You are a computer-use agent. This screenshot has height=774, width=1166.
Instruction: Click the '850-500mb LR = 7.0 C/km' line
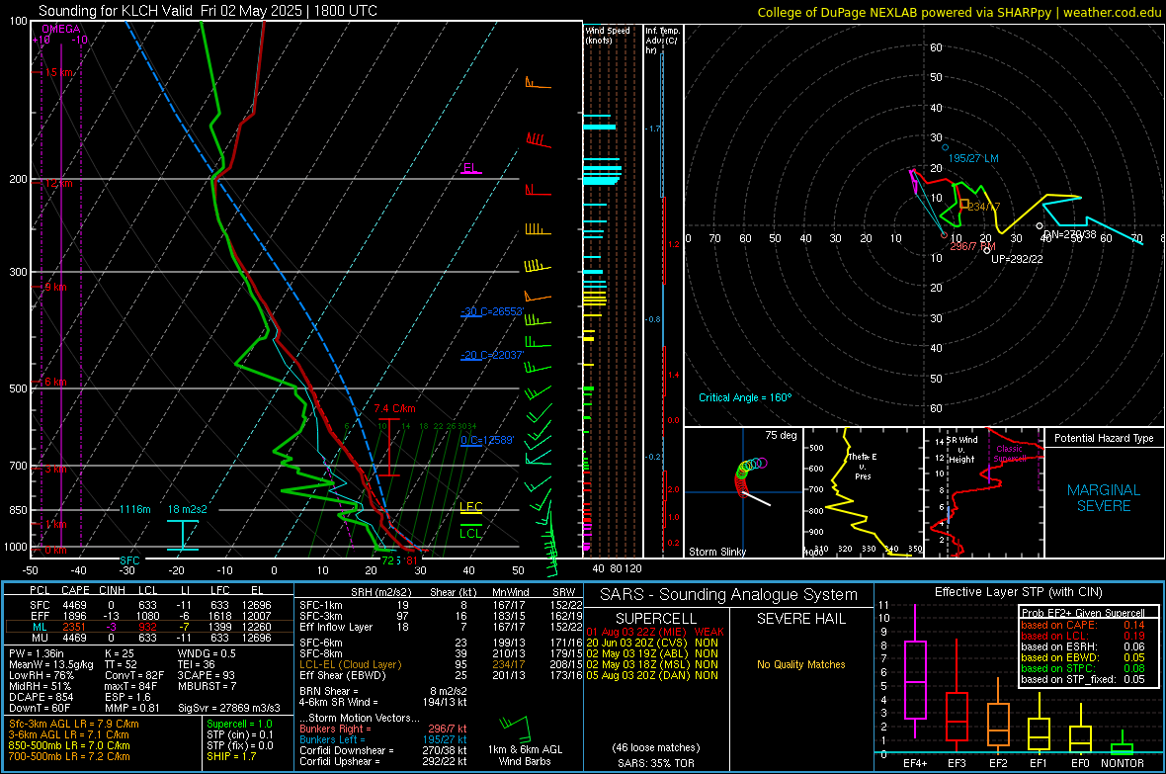69,745
